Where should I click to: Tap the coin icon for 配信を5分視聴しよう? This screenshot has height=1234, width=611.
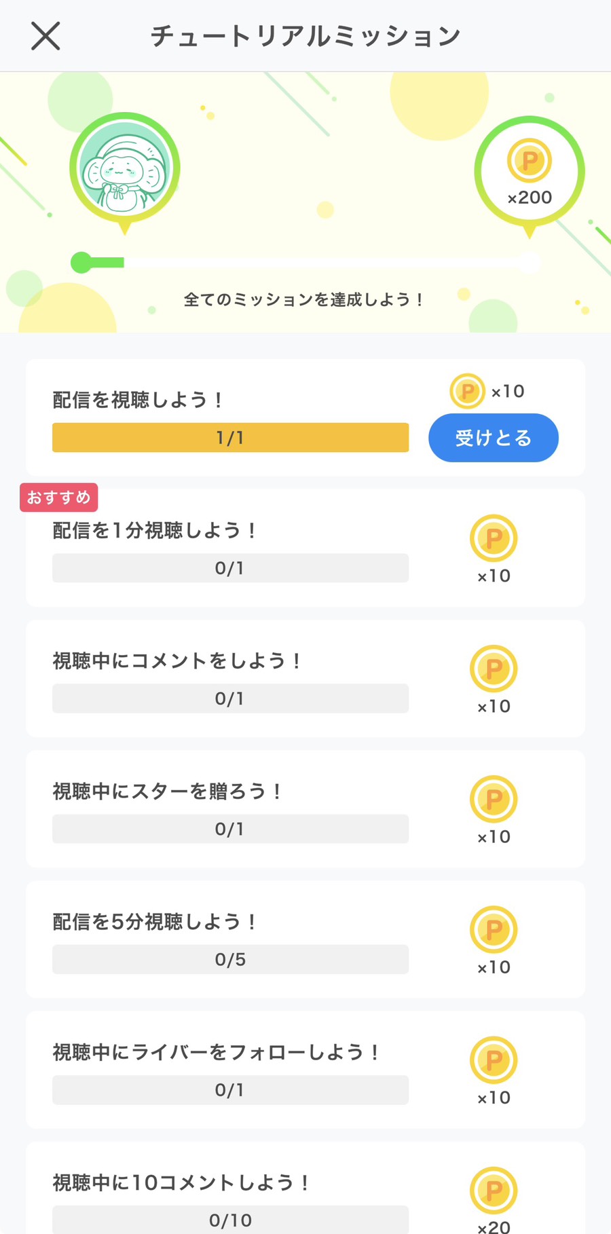494,929
